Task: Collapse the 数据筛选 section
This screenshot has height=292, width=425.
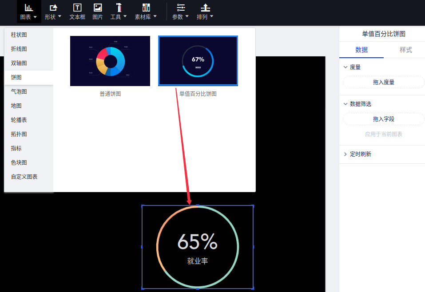Action: point(346,104)
